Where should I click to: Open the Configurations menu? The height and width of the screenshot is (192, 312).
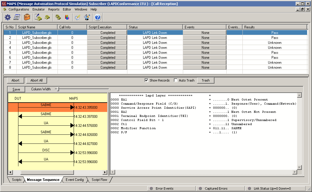tap(19, 9)
